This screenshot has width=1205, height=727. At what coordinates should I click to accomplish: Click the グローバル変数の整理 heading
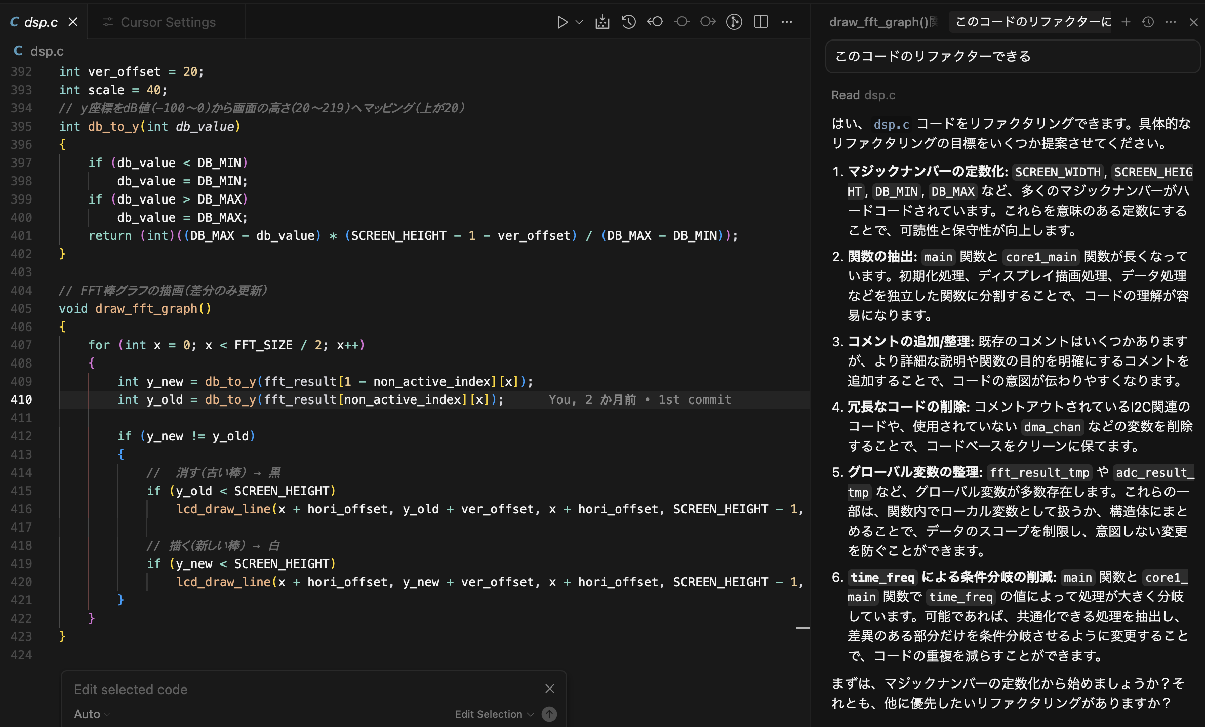pyautogui.click(x=915, y=472)
